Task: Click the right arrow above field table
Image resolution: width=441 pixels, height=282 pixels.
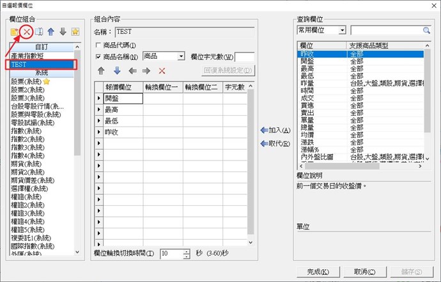Action: tap(146, 70)
